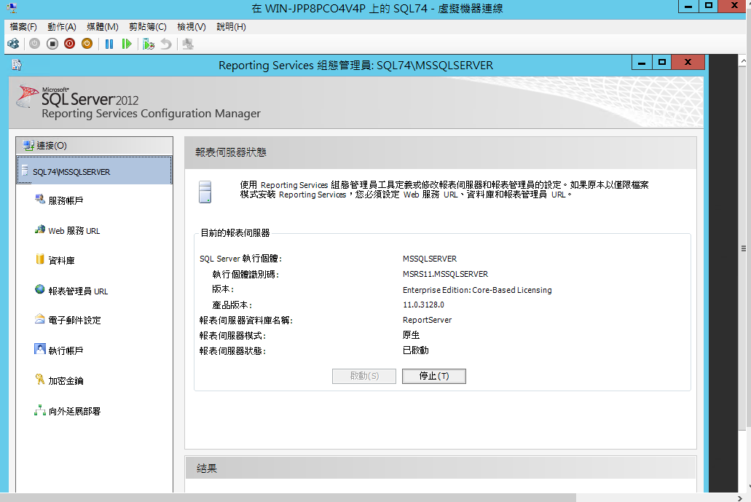Click the 目前的報表伺服器 group label
The width and height of the screenshot is (751, 502).
[235, 233]
